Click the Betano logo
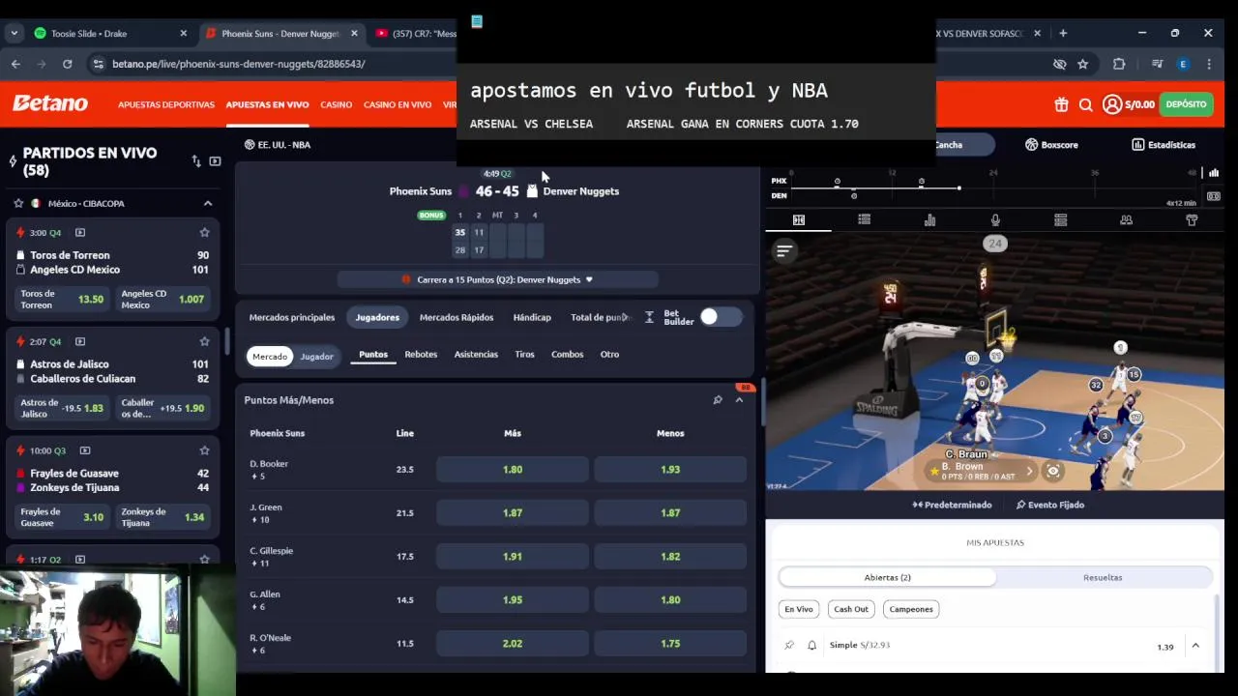 50,103
